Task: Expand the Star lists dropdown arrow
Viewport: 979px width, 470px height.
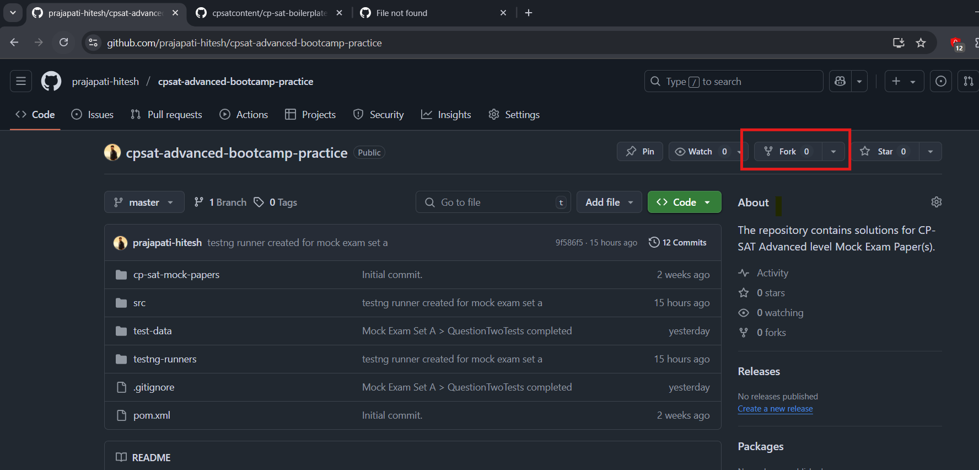Action: click(930, 152)
